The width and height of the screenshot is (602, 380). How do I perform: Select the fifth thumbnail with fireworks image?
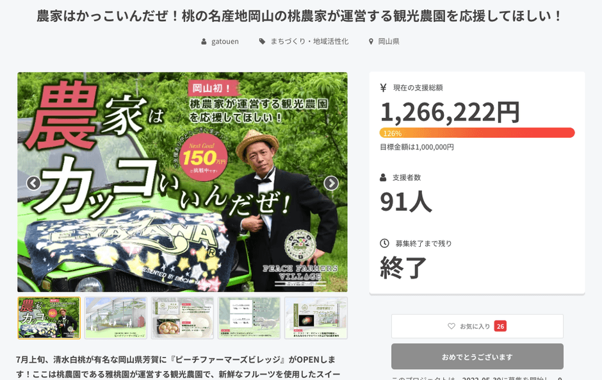coord(316,318)
